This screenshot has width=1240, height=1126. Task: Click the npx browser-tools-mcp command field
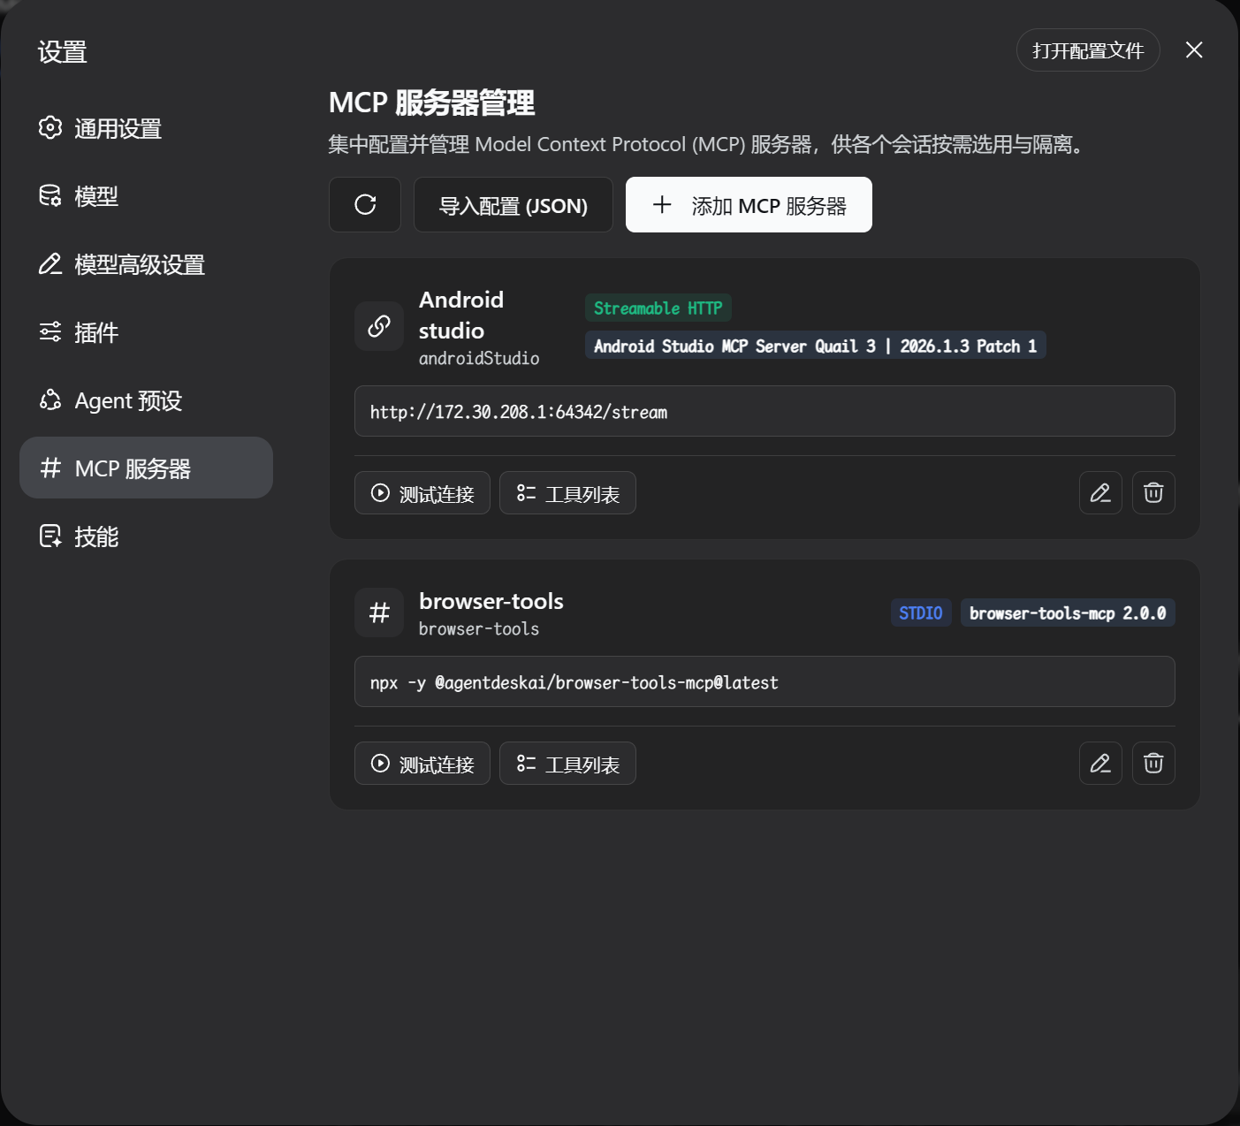point(765,681)
